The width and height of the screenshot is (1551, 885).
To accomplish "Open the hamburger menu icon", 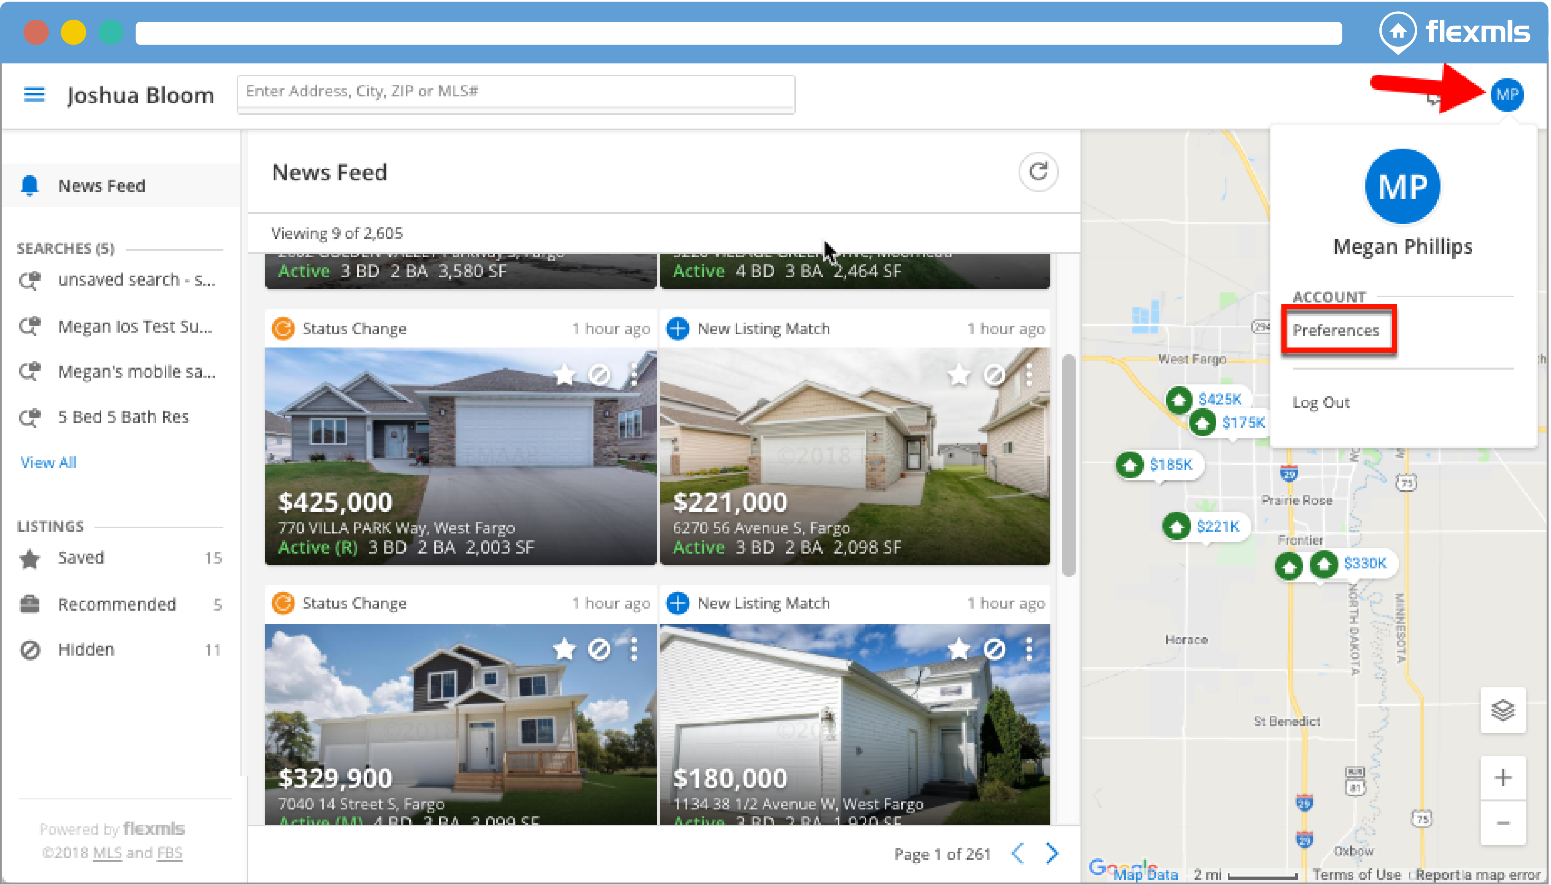I will pyautogui.click(x=34, y=95).
